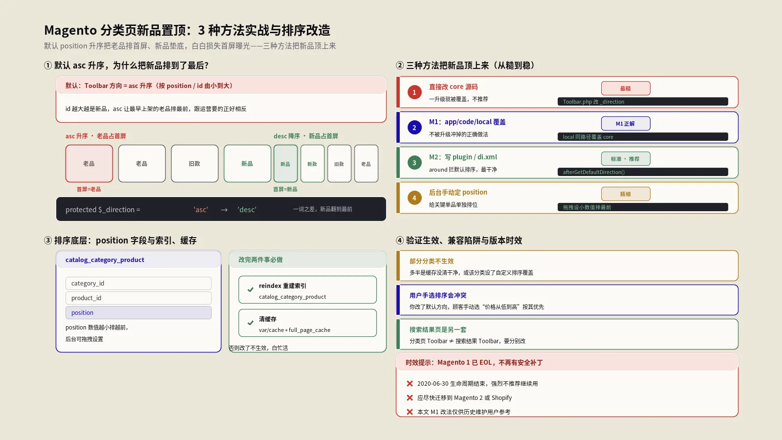Click the large 旧款 card in asc row

[195, 164]
